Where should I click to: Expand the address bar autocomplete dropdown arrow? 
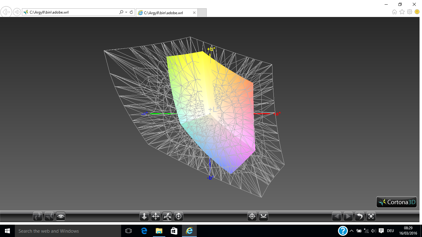click(126, 12)
